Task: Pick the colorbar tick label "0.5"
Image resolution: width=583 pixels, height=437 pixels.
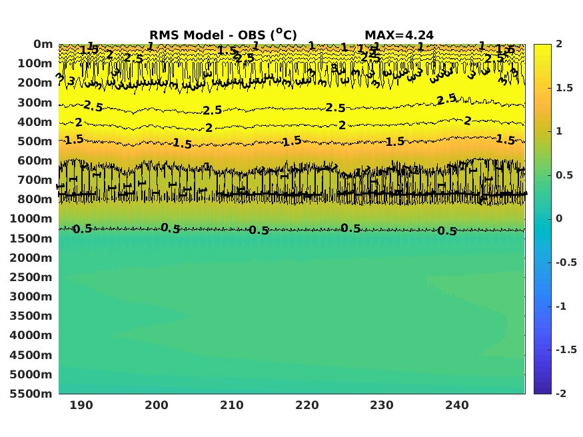Action: click(564, 175)
